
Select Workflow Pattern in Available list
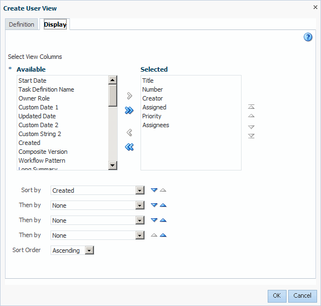(42, 160)
